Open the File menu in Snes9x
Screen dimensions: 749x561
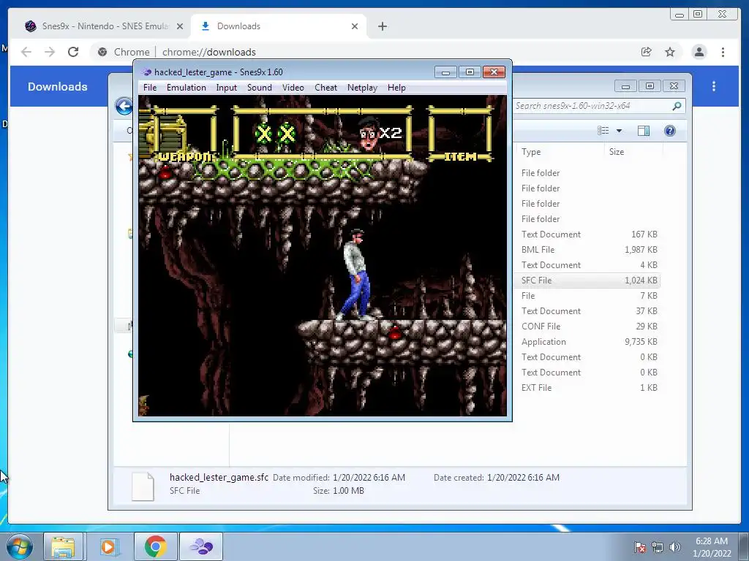[149, 88]
